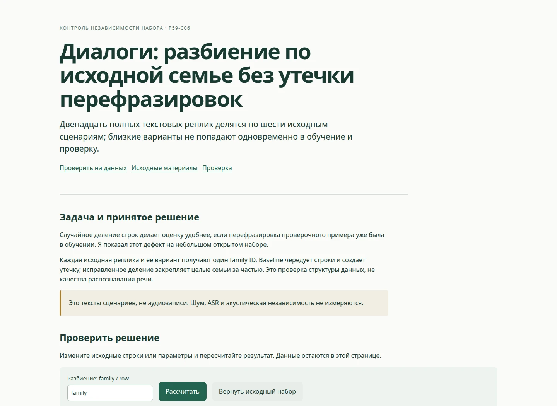Click the 'Проверить решение' heading
557x406 pixels.
click(x=109, y=338)
